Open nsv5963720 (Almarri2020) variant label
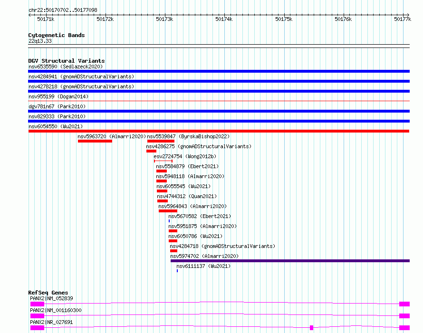The height and width of the screenshot is (333, 423). coord(112,136)
